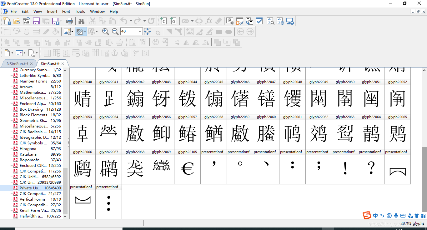Click the Preview text (abc magnifier) icon
This screenshot has height=230, width=427.
point(271,21)
